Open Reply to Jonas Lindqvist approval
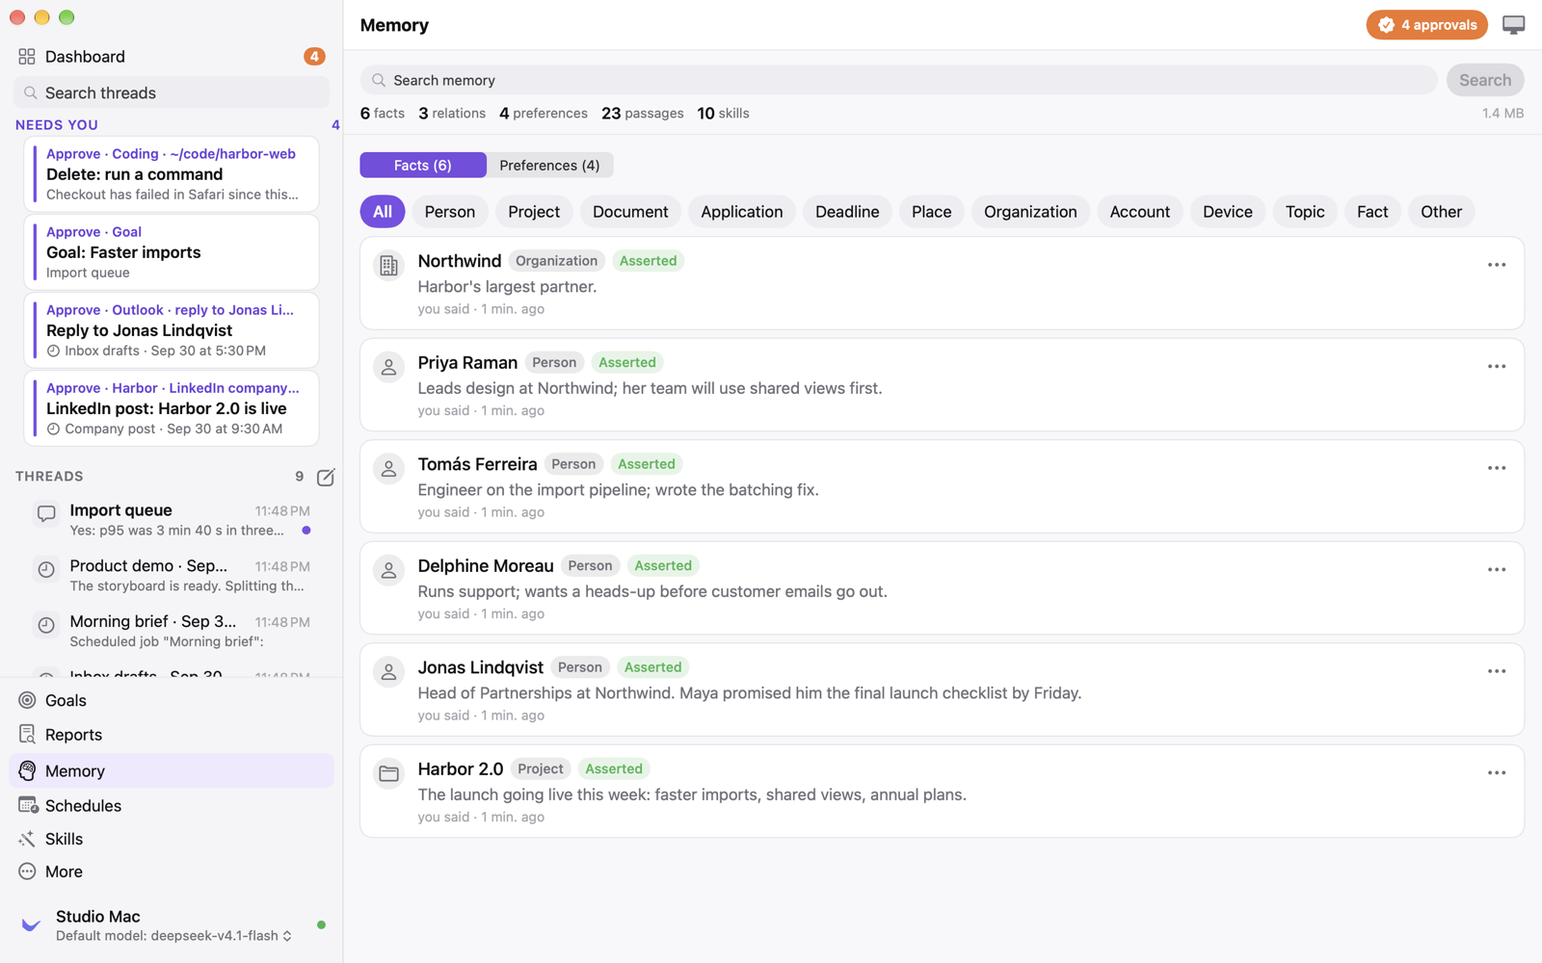Viewport: 1542px width, 963px height. [x=172, y=330]
